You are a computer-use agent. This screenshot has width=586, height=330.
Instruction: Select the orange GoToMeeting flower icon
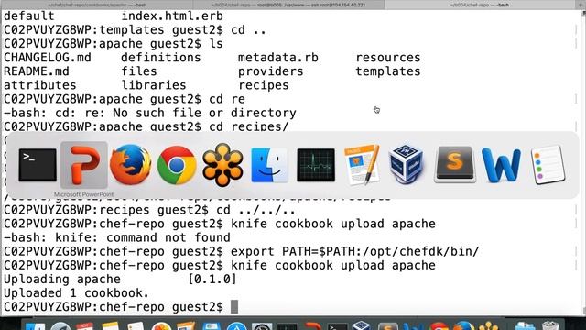point(222,165)
